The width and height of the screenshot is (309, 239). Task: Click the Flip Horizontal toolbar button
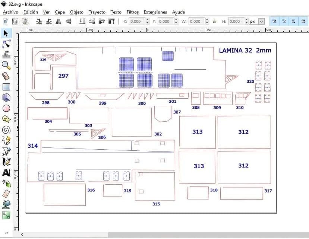click(x=59, y=22)
